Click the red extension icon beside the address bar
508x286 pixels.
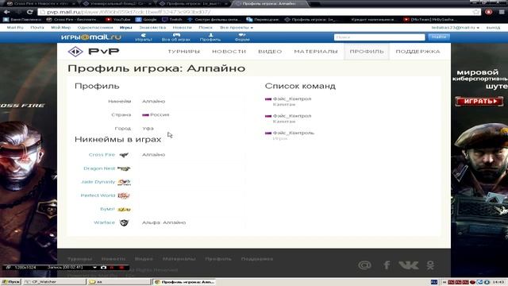pos(489,12)
